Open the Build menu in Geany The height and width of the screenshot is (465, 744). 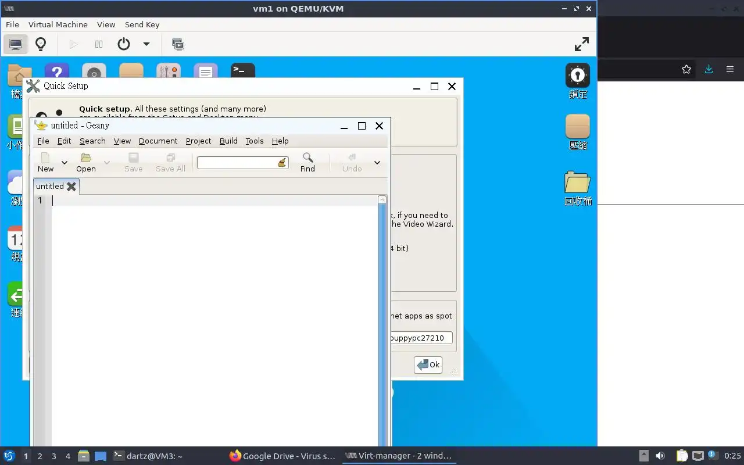click(228, 141)
